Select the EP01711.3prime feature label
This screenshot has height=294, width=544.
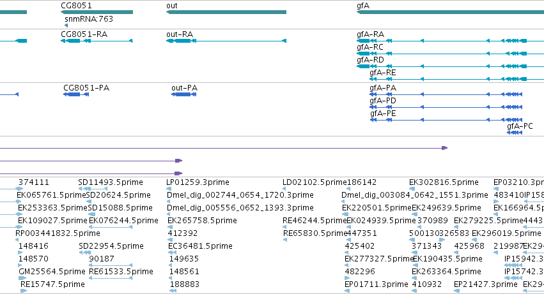click(x=376, y=284)
